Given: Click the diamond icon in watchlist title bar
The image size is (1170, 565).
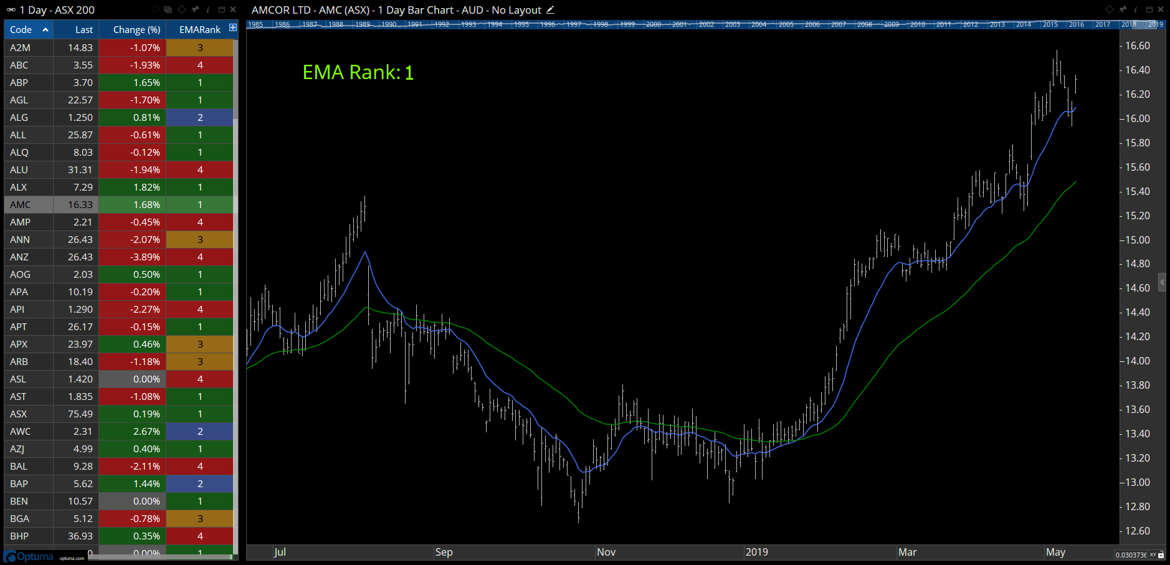Looking at the screenshot, I should [182, 10].
